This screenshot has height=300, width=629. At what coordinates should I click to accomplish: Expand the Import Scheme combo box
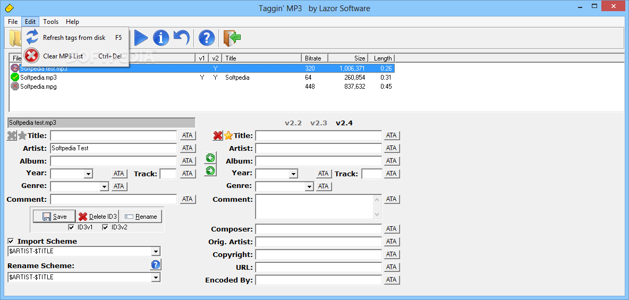pyautogui.click(x=156, y=252)
